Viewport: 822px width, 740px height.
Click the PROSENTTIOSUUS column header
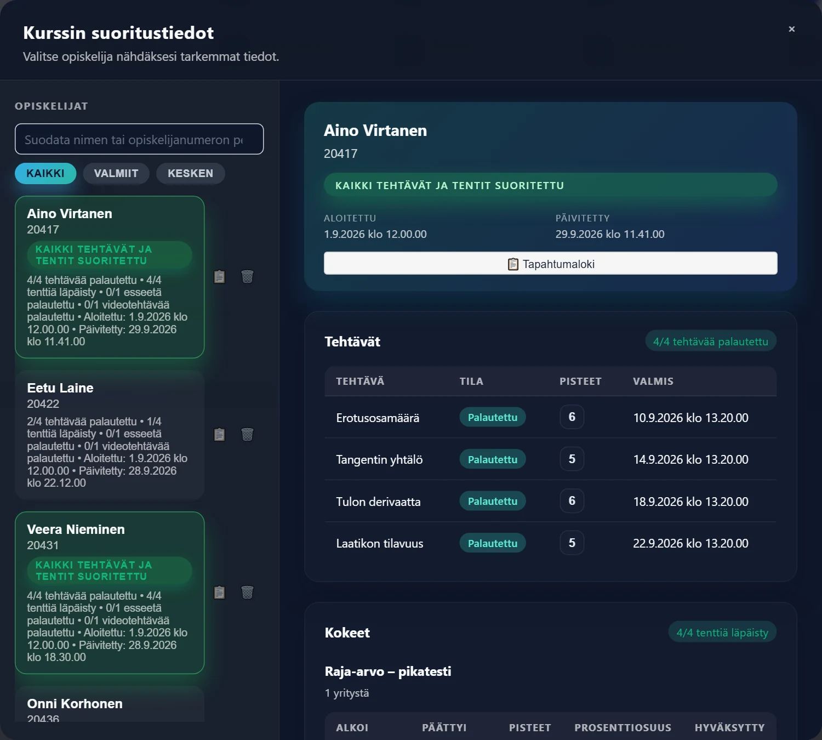pyautogui.click(x=623, y=728)
